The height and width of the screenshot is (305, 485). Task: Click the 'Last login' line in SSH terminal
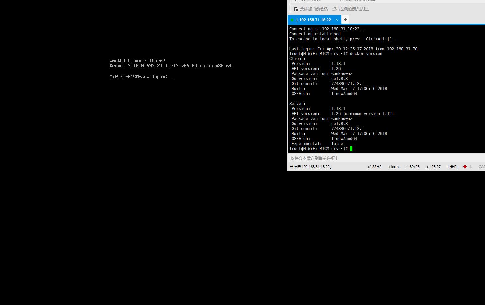point(353,49)
